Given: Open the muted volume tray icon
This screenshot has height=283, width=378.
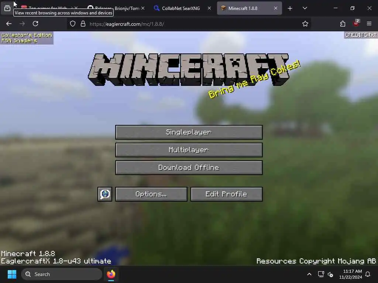Looking at the screenshot, I should click(x=330, y=274).
